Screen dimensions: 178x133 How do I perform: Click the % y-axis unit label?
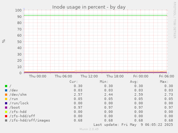click(4, 41)
